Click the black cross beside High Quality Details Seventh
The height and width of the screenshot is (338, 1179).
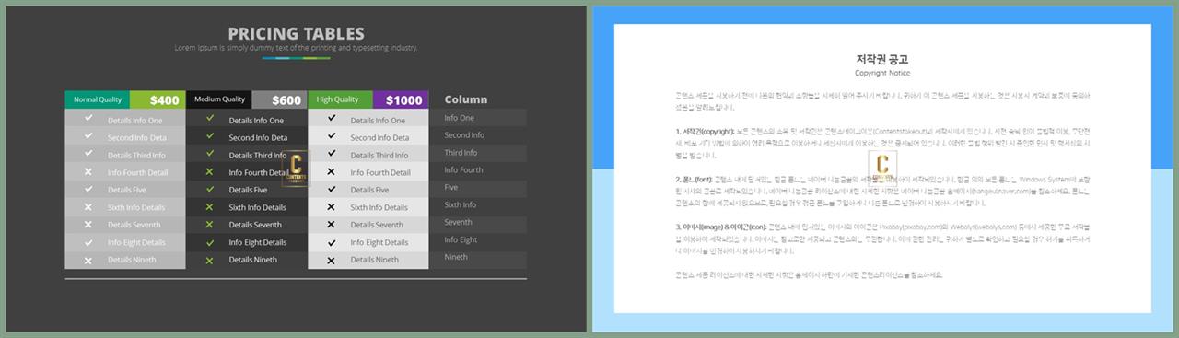pyautogui.click(x=332, y=224)
